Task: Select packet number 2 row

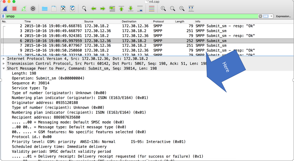Action: 147,26
